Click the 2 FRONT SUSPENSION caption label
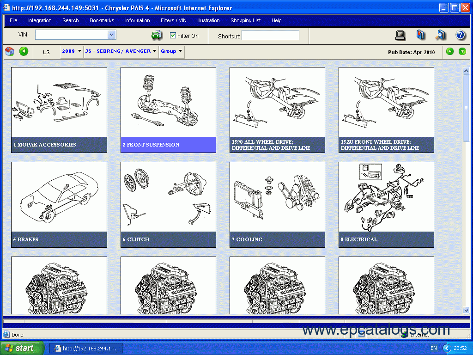473x355 pixels. click(x=151, y=145)
